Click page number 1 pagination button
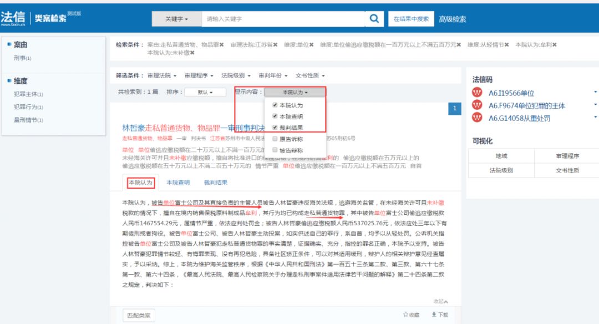 coord(455,109)
